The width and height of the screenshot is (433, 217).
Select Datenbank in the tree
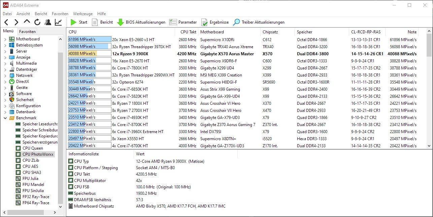[26, 112]
